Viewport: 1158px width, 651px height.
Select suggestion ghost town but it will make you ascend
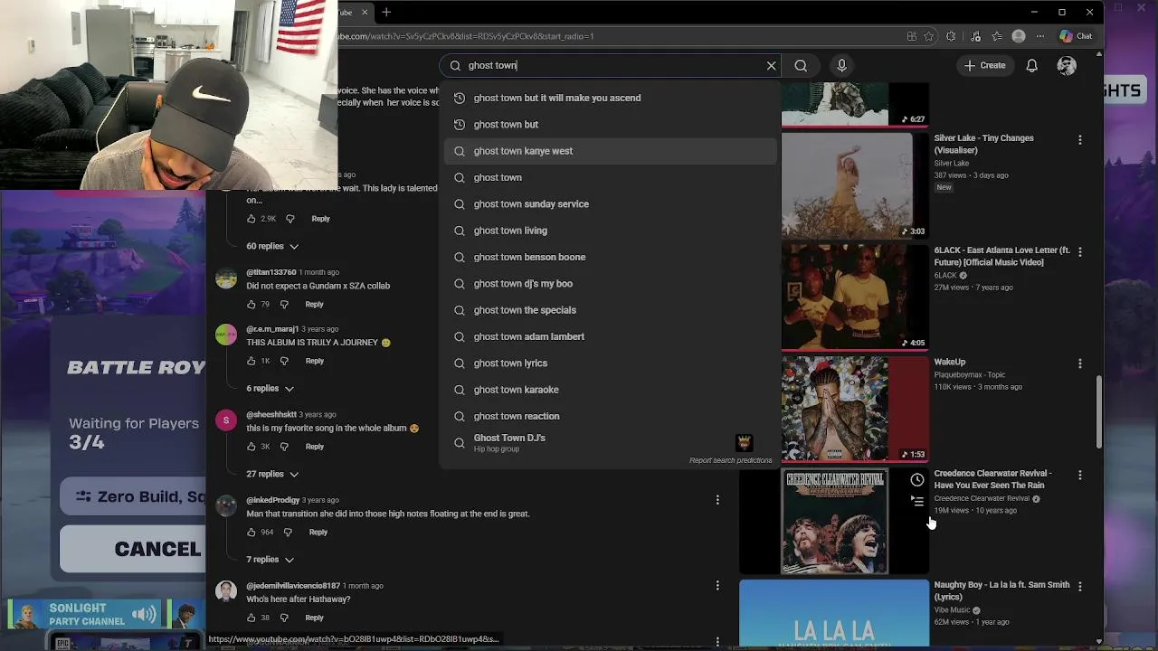click(611, 98)
